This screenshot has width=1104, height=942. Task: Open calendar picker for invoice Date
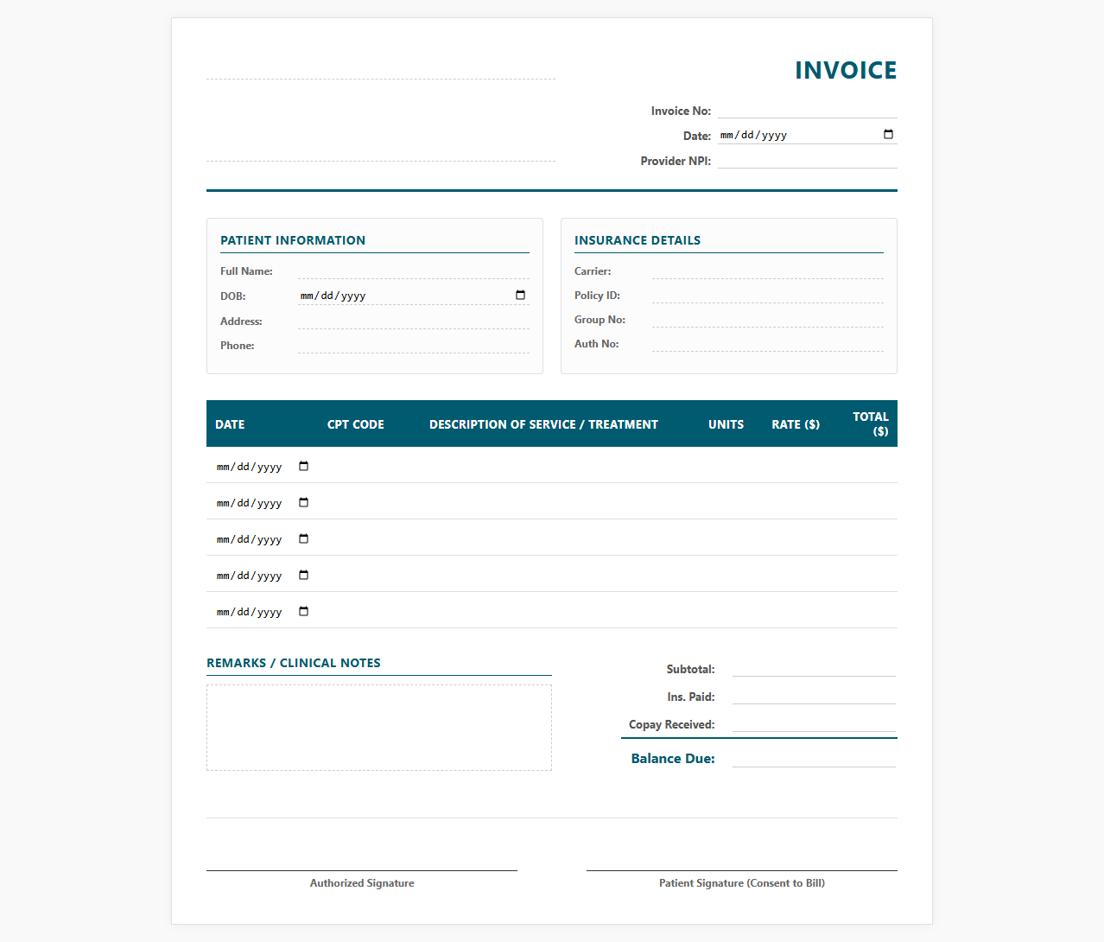pyautogui.click(x=888, y=134)
